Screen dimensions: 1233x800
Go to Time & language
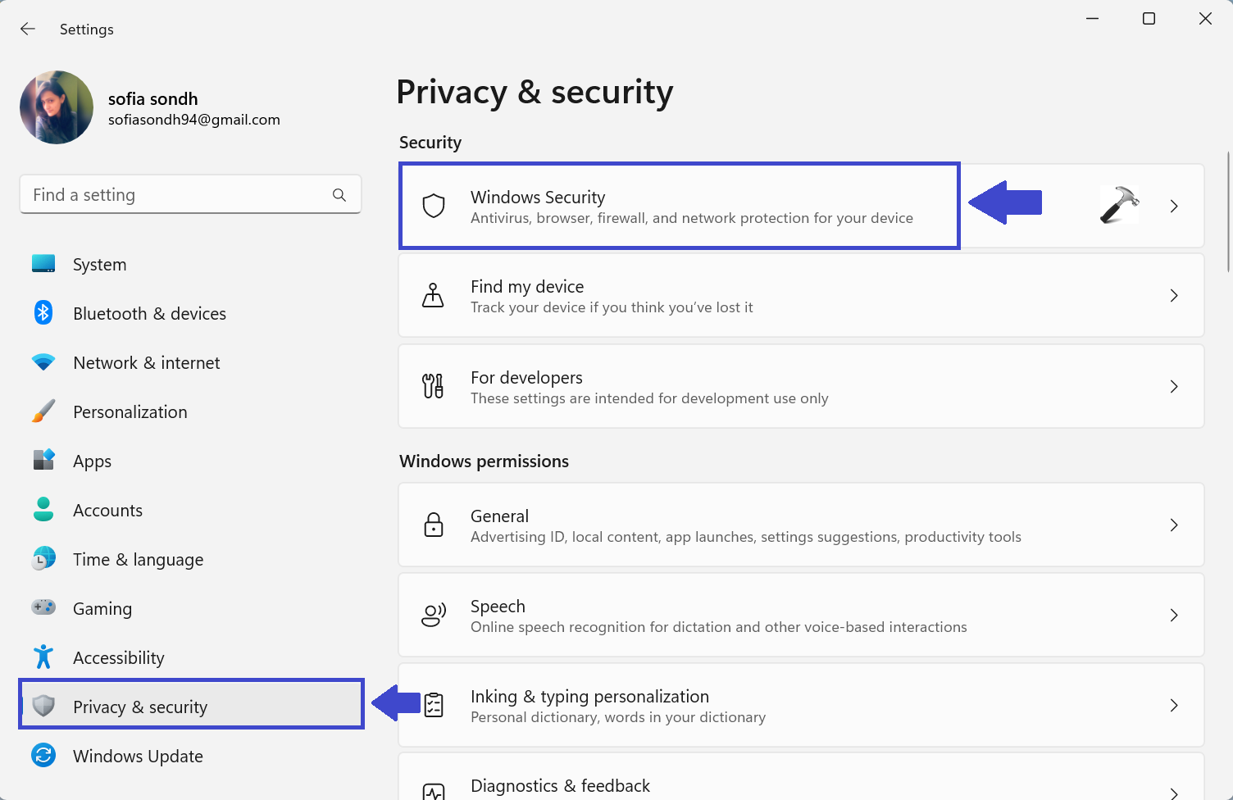(138, 560)
